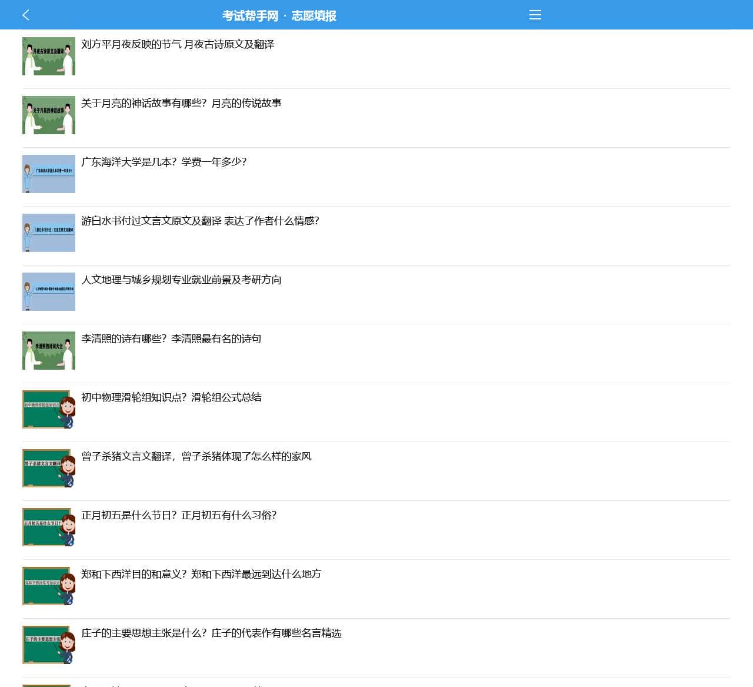The height and width of the screenshot is (687, 753).
Task: Read 游白水书付过文言文原文及翻译 article
Action: pos(200,221)
